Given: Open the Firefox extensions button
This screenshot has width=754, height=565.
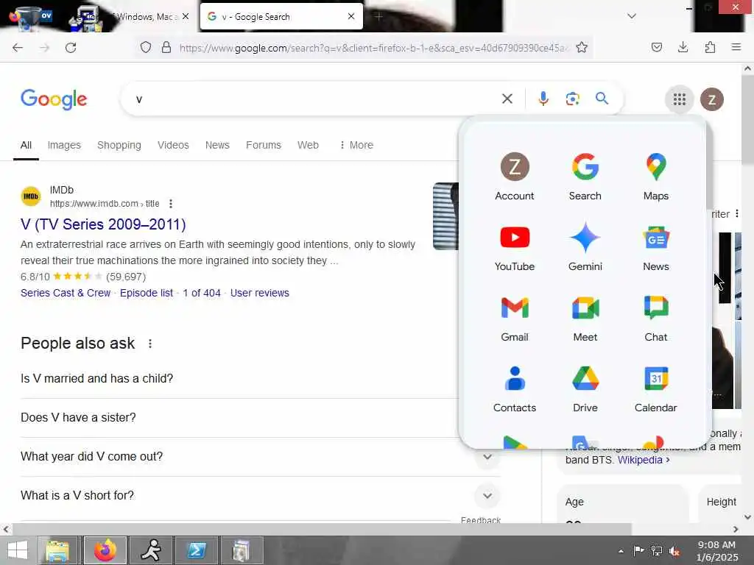Looking at the screenshot, I should click(710, 47).
